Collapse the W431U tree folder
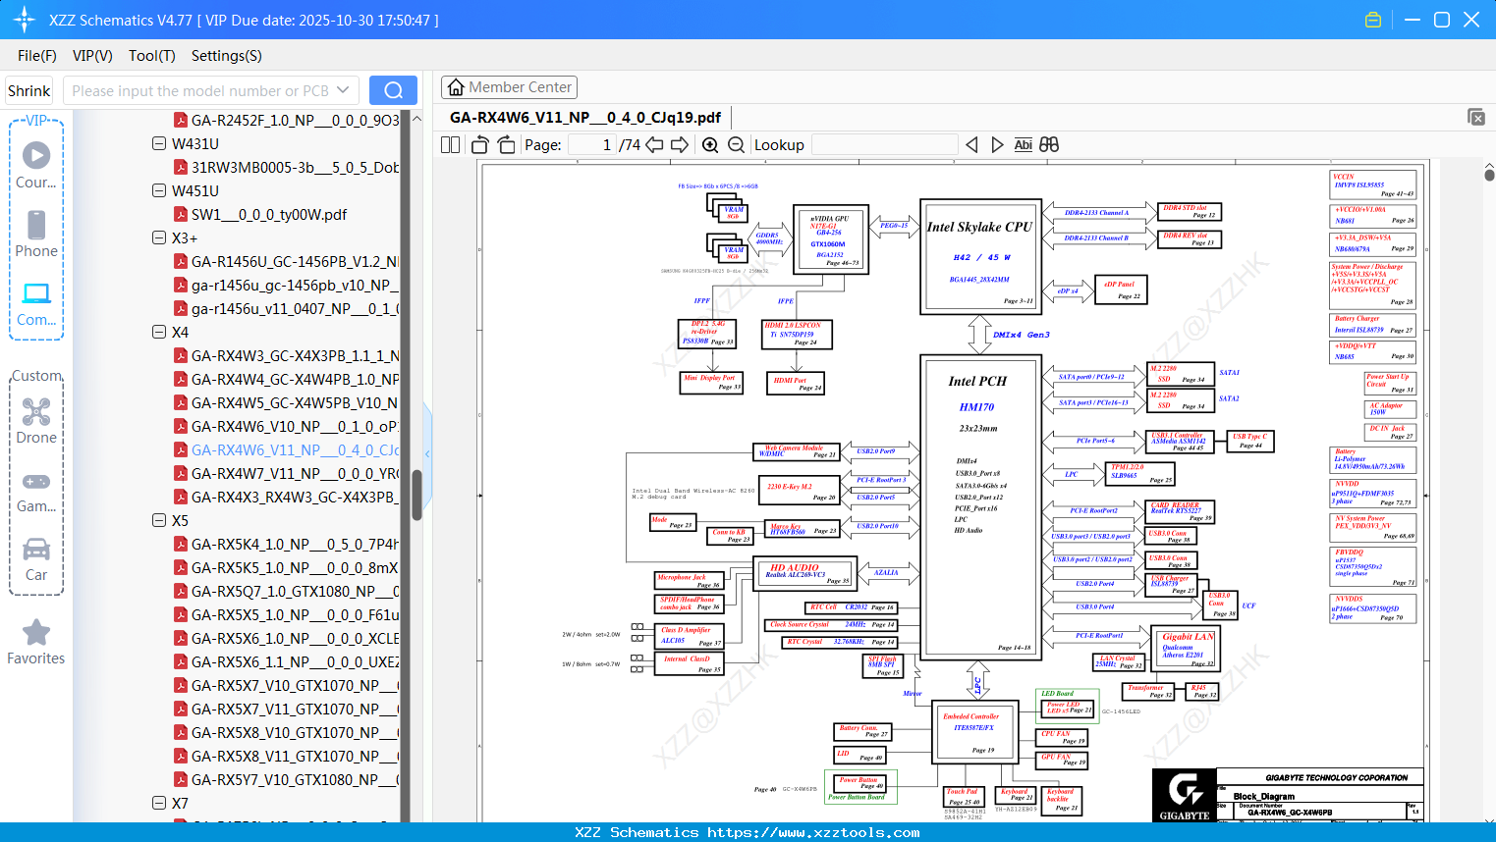The image size is (1496, 842). [x=159, y=143]
